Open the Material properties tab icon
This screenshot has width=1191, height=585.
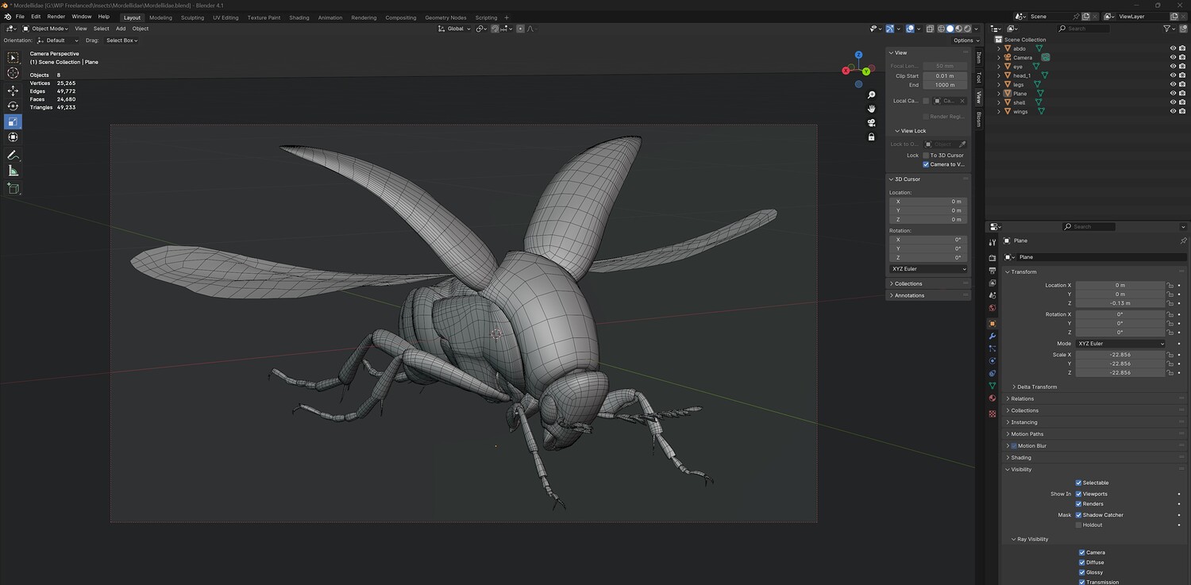coord(992,398)
